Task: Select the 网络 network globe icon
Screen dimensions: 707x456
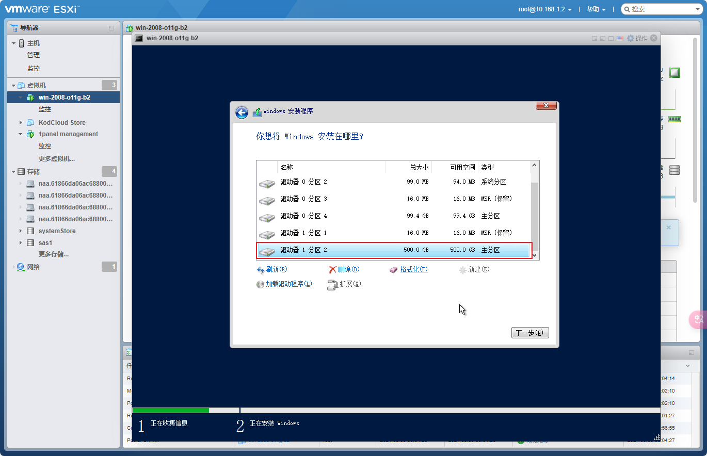Action: 21,267
